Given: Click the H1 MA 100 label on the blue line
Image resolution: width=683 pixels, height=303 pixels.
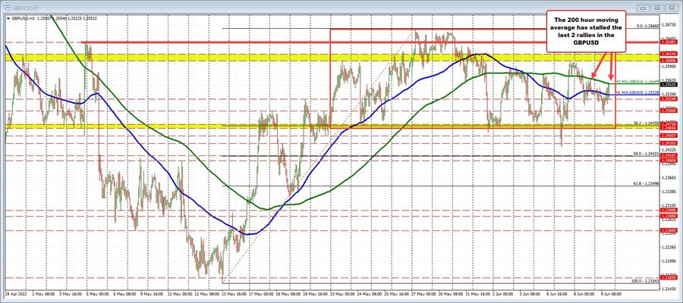Looking at the screenshot, I should [x=637, y=93].
